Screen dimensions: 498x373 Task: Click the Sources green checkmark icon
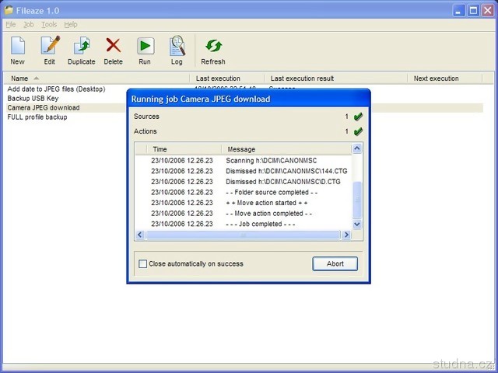358,117
